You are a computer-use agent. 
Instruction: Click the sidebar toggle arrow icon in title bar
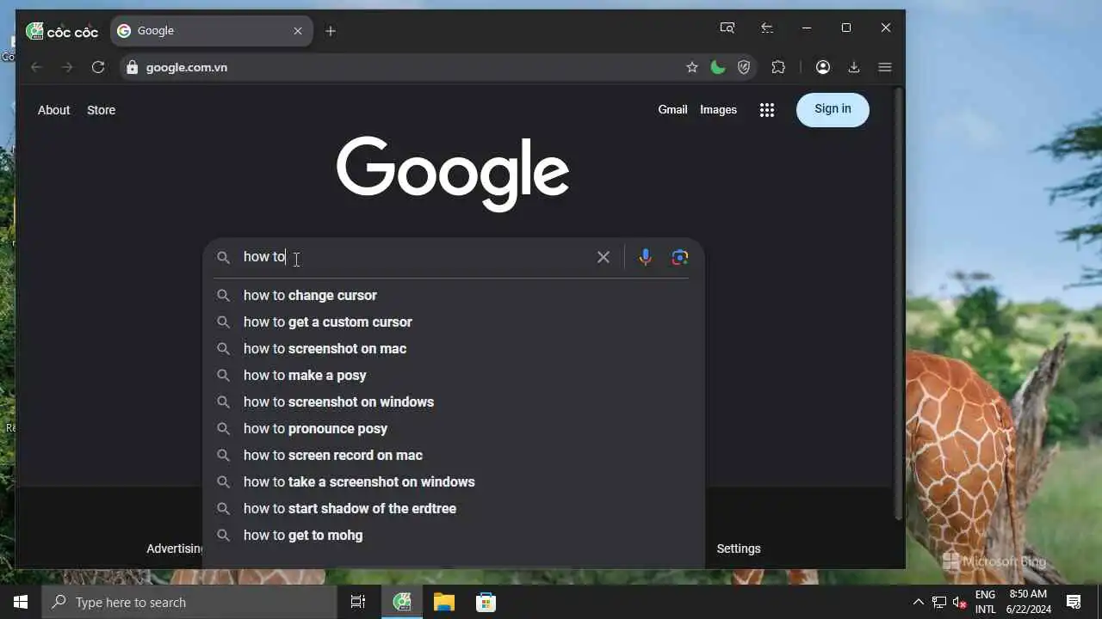point(767,28)
